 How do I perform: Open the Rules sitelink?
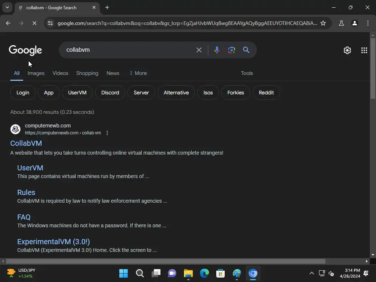coord(26,192)
